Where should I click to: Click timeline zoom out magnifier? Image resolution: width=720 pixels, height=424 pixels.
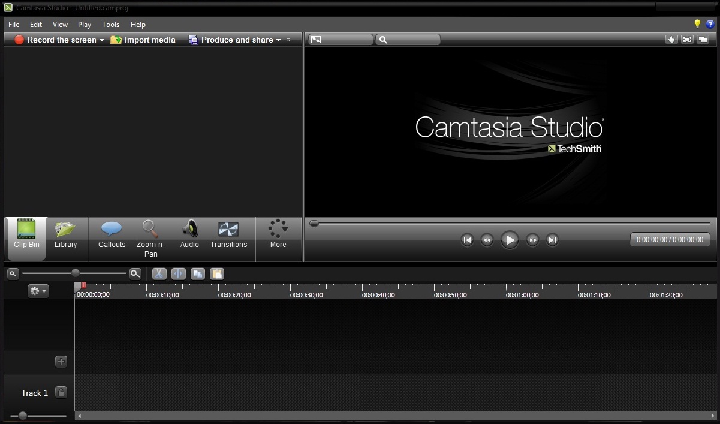click(13, 273)
